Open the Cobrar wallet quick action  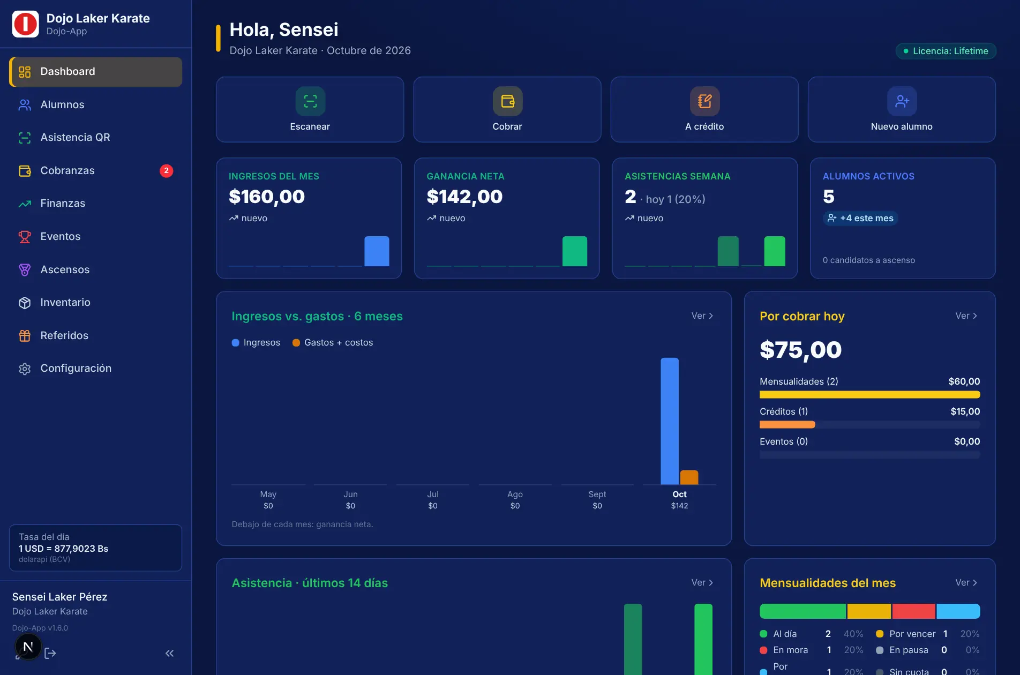[507, 109]
